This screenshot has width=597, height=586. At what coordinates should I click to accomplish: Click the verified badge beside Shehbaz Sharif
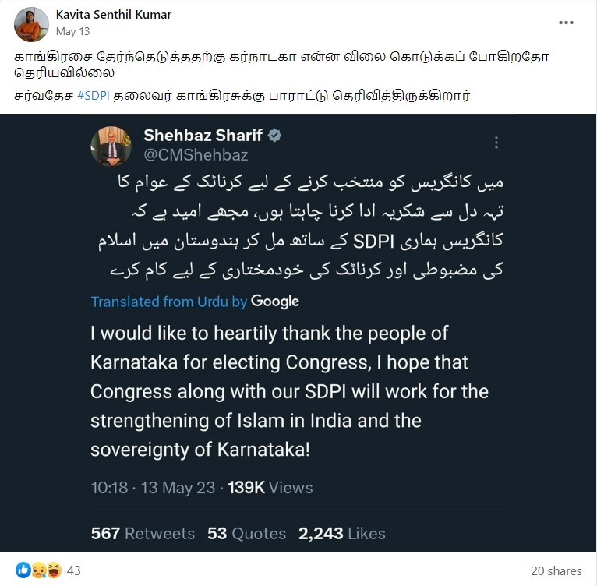tap(274, 136)
